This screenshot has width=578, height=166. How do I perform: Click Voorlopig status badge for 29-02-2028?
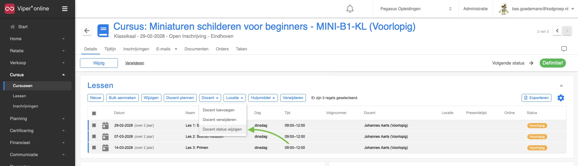coord(537,126)
